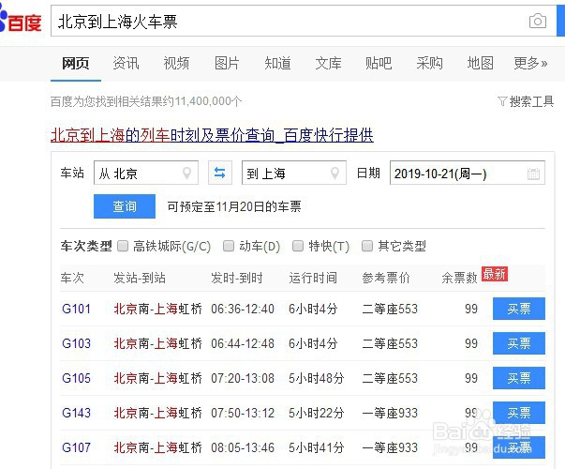Image resolution: width=565 pixels, height=469 pixels.
Task: Enable 特快(T) checkbox
Action: [x=298, y=246]
